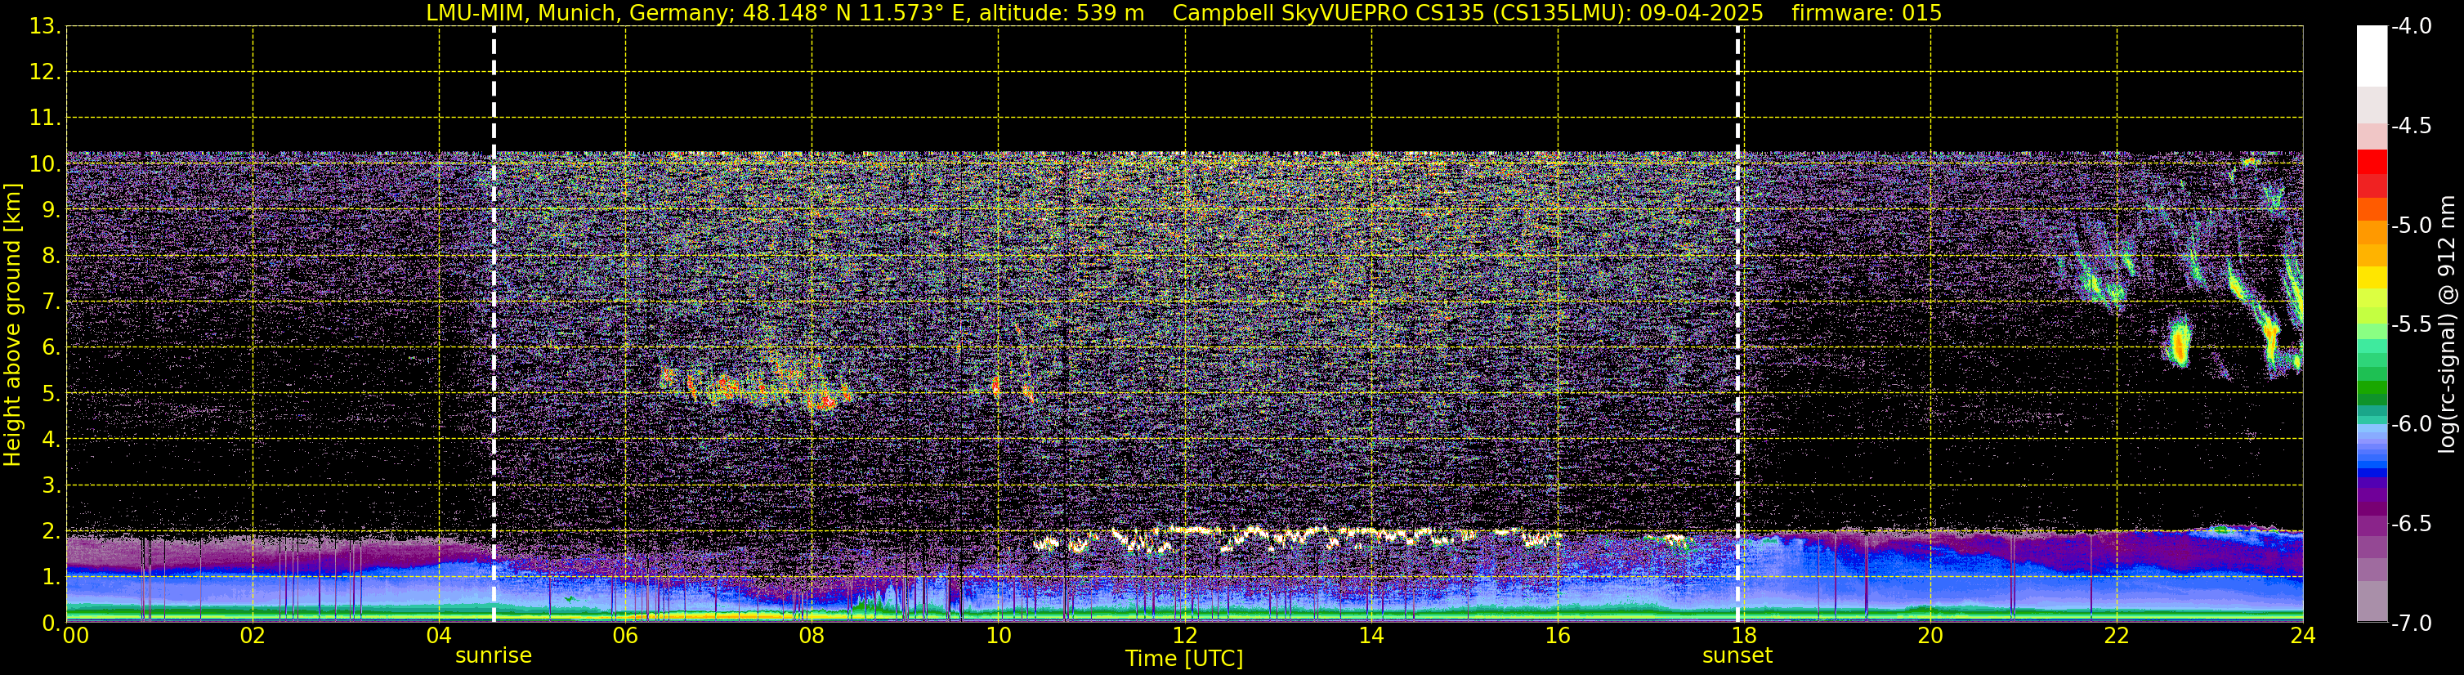Screen dimensions: 2464x675
Task: Click the time axis tick "08"
Action: 812,636
